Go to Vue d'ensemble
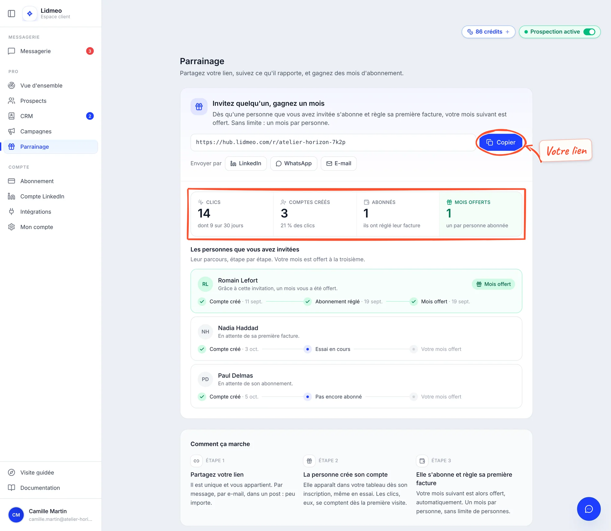Screen dimensions: 611x531 point(51,85)
